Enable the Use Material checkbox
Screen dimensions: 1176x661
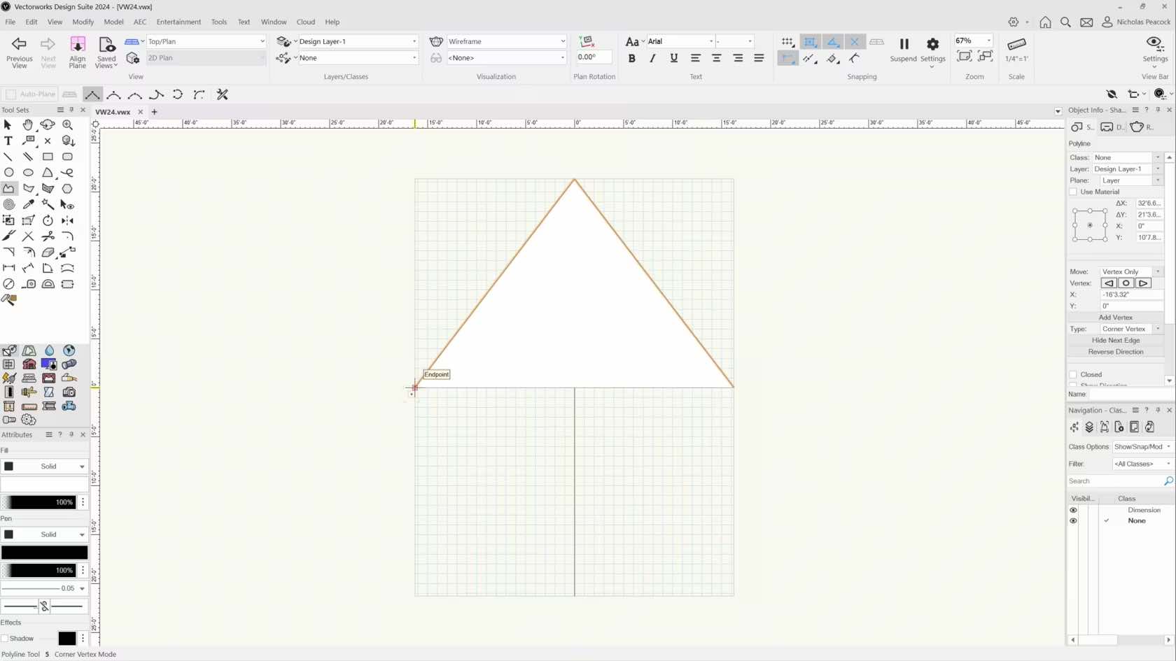tap(1073, 192)
